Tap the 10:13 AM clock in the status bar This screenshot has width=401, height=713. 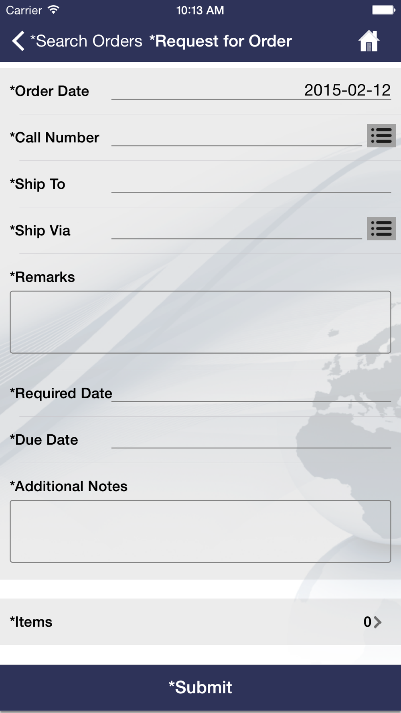[200, 10]
